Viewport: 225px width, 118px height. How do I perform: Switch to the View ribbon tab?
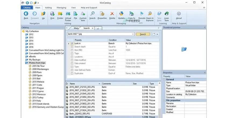click(x=73, y=8)
